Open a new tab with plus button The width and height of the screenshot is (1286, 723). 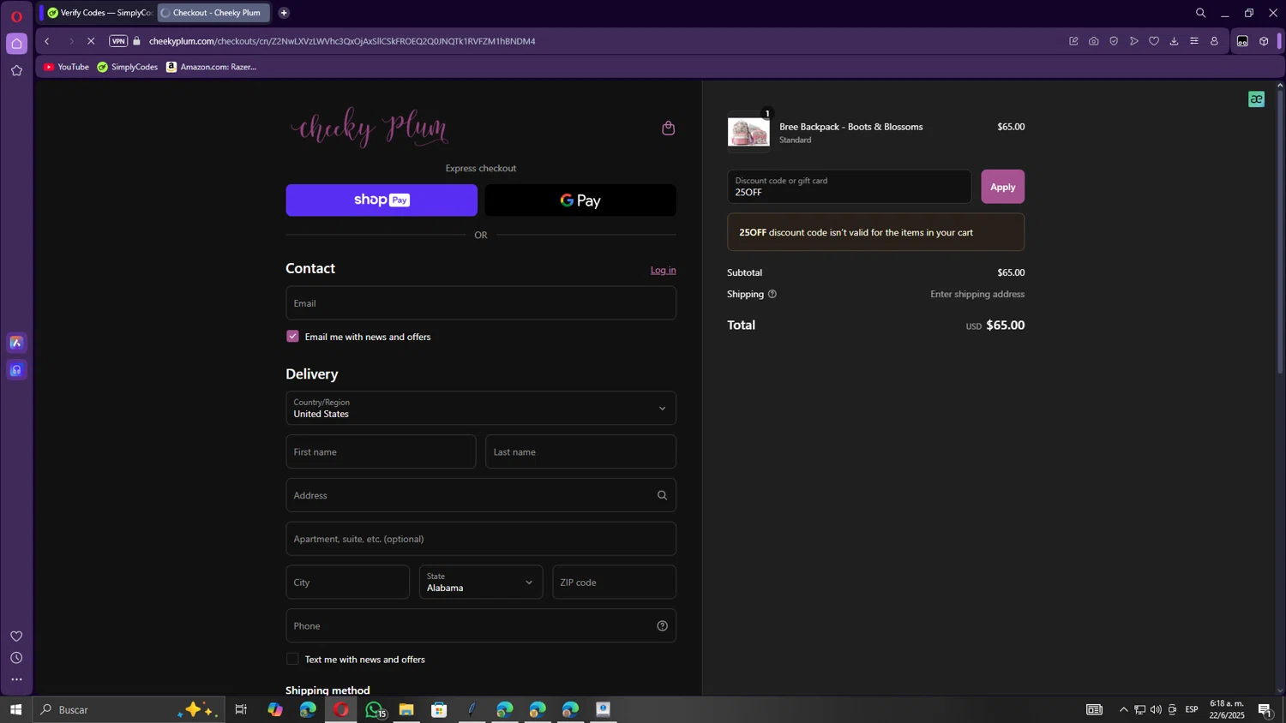tap(284, 13)
